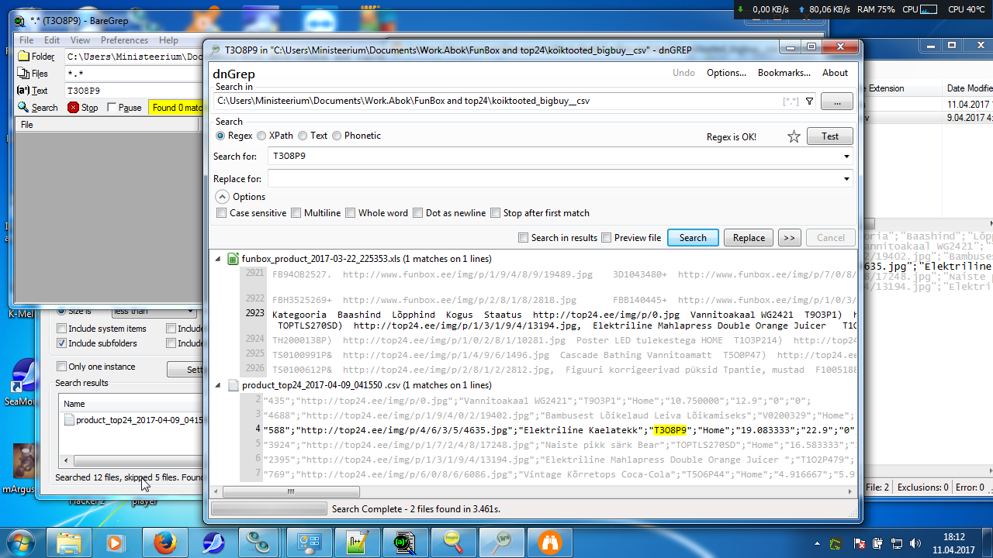Open the media player taskbar icon
The image size is (993, 558).
(x=114, y=542)
